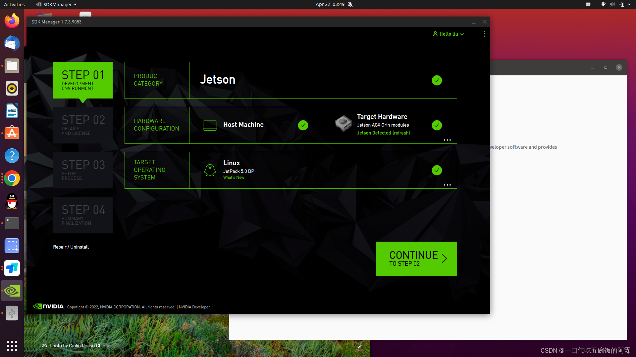The width and height of the screenshot is (636, 357).
Task: Toggle the Target Hardware checkmark
Action: [437, 125]
